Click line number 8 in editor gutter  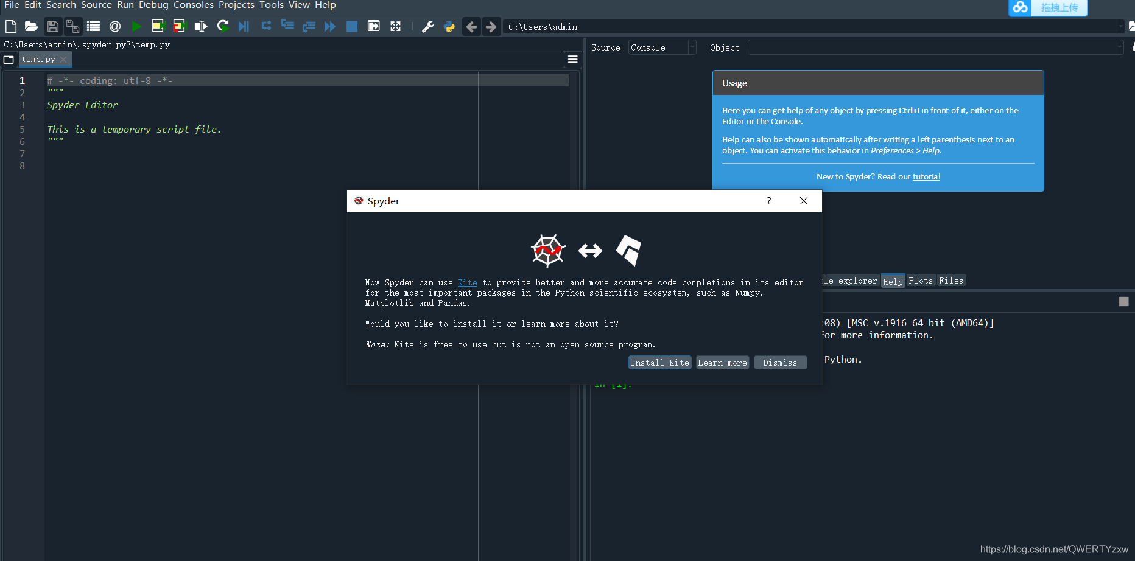(23, 166)
